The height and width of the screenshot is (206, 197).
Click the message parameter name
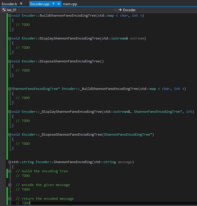(x=125, y=162)
